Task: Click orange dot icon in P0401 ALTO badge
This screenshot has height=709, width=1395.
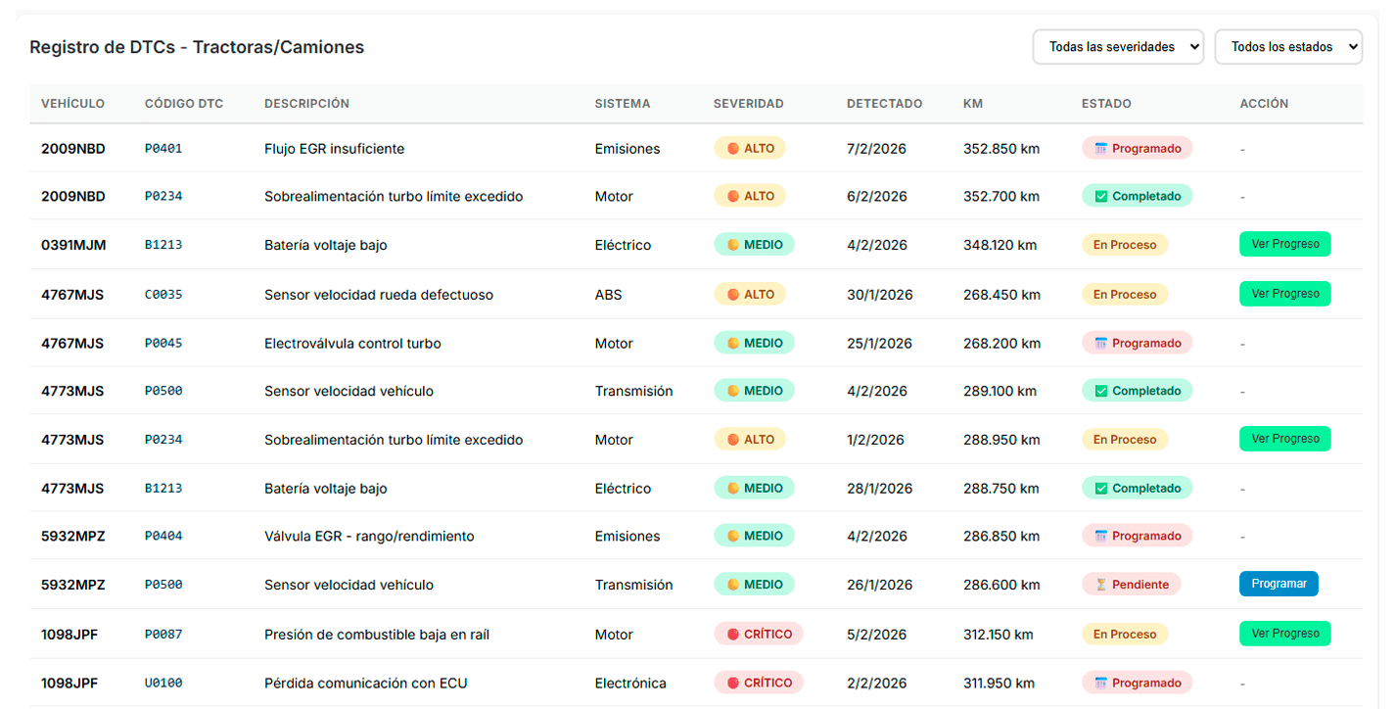Action: [732, 149]
